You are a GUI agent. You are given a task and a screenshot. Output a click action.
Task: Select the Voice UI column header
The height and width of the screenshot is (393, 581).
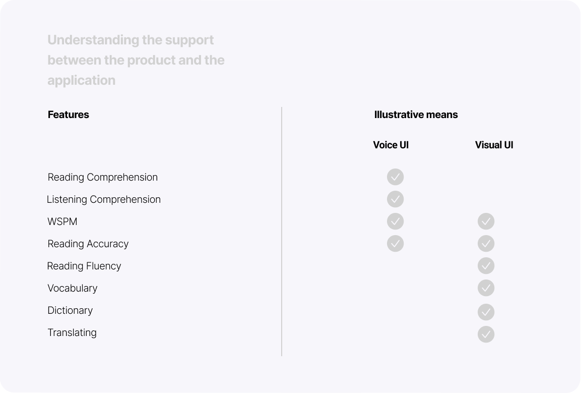click(x=391, y=145)
